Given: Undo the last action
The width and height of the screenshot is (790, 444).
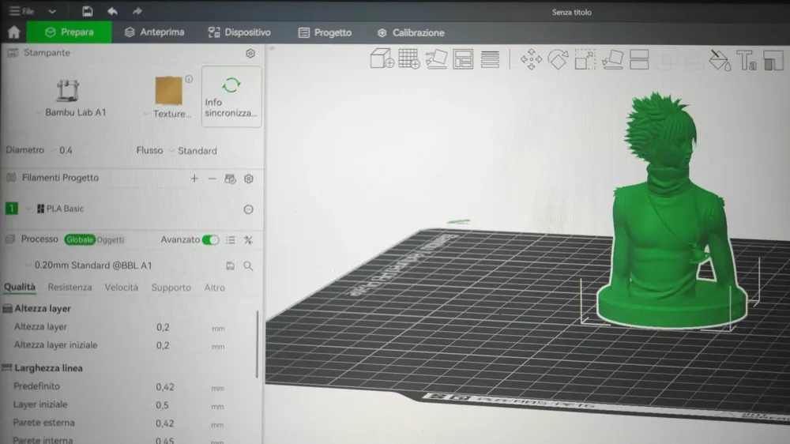Looking at the screenshot, I should point(112,11).
